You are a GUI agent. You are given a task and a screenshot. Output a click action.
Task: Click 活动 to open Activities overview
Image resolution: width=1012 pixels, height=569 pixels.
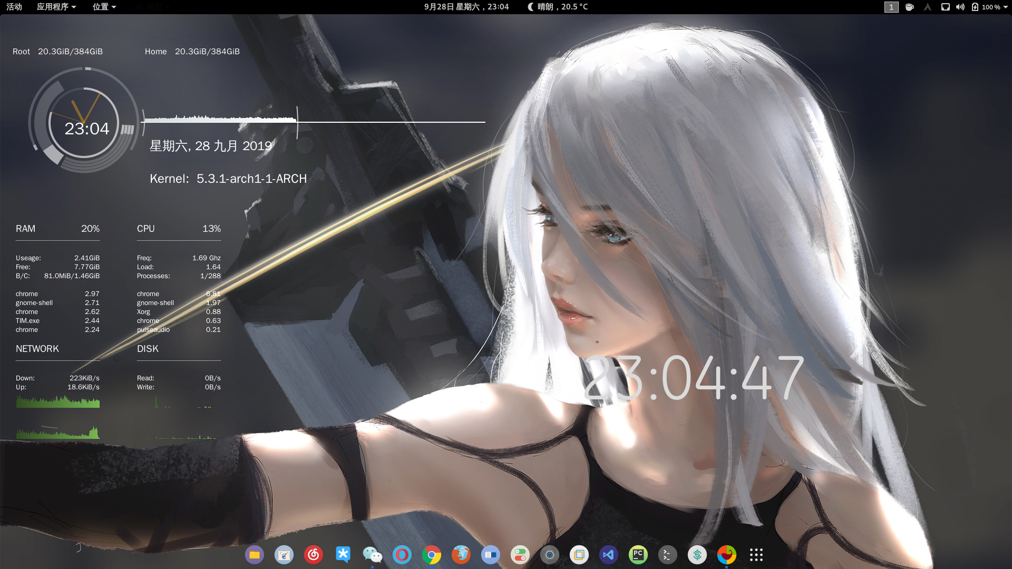tap(14, 7)
